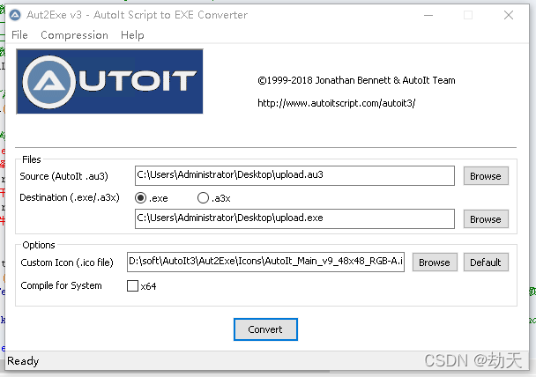536x377 pixels.
Task: Browse for the destination exe file
Action: coord(486,219)
